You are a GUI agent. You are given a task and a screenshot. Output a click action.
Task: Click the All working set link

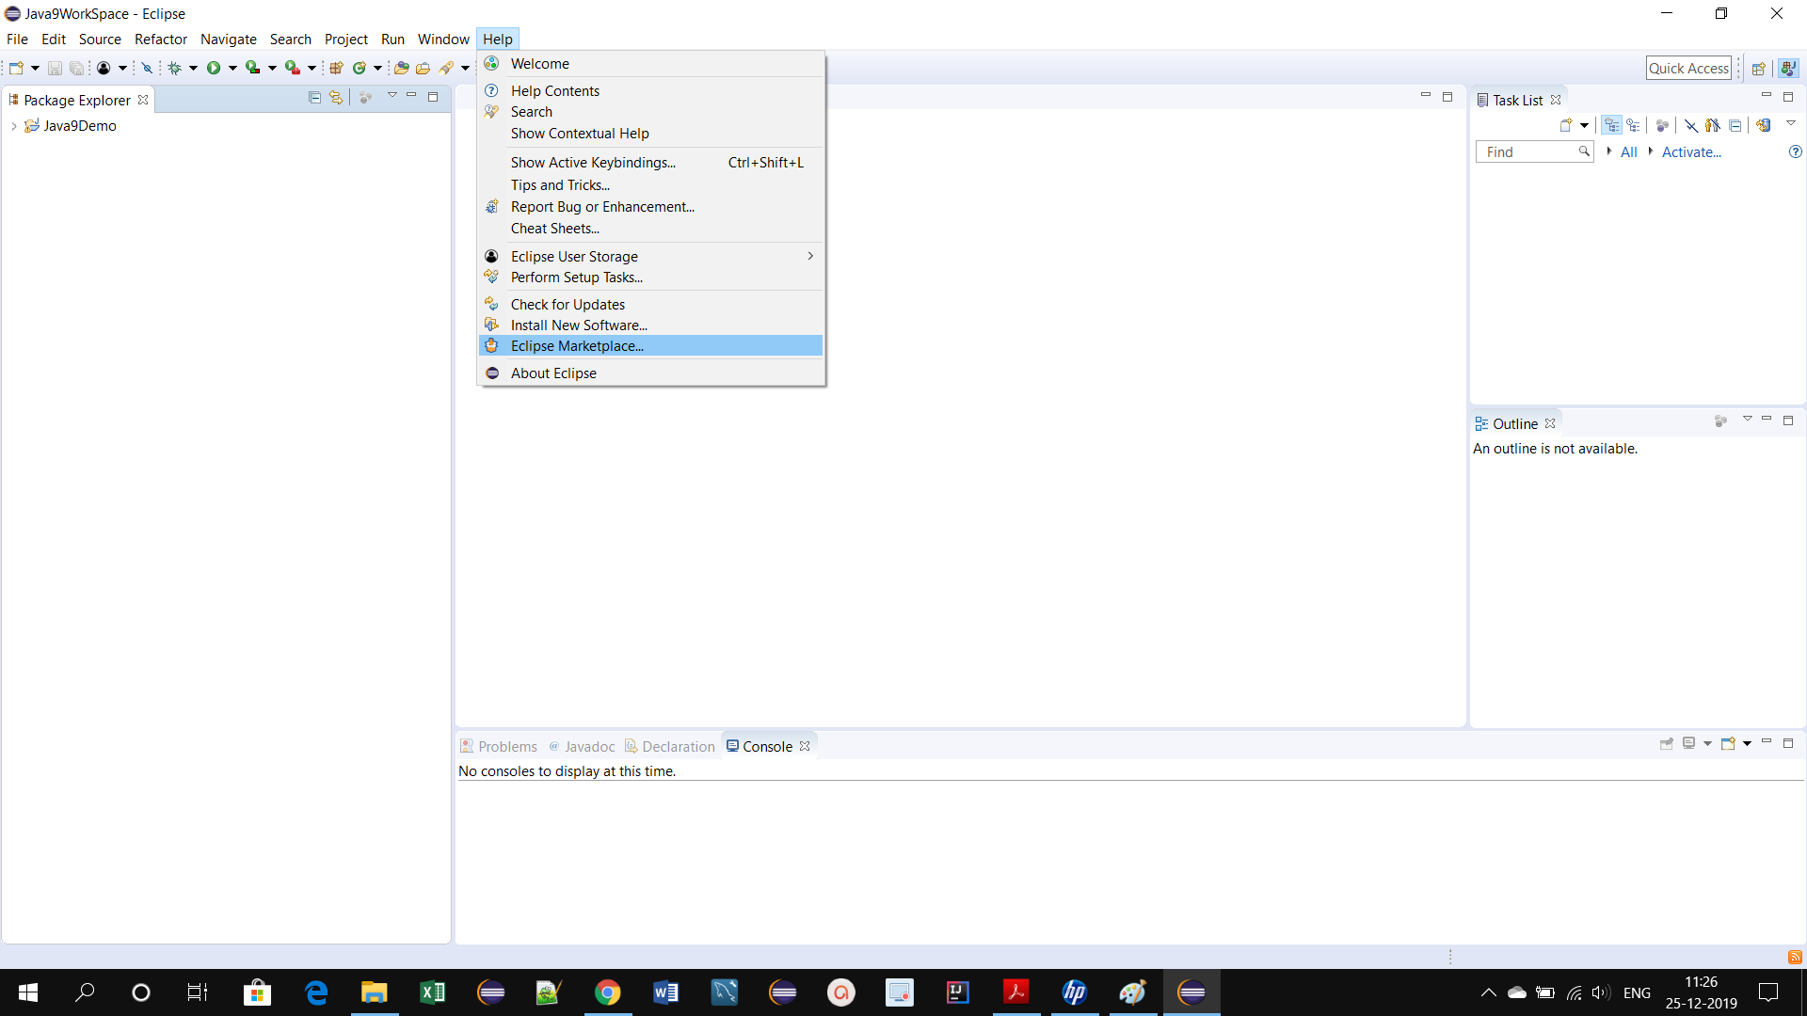(x=1628, y=152)
